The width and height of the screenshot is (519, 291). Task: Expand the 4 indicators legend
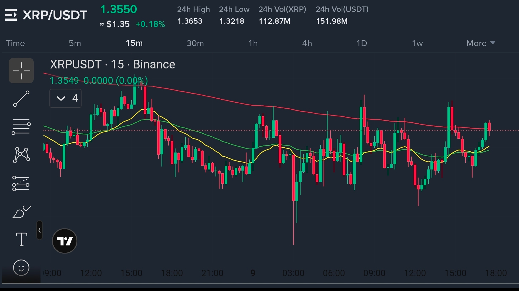[x=65, y=98]
